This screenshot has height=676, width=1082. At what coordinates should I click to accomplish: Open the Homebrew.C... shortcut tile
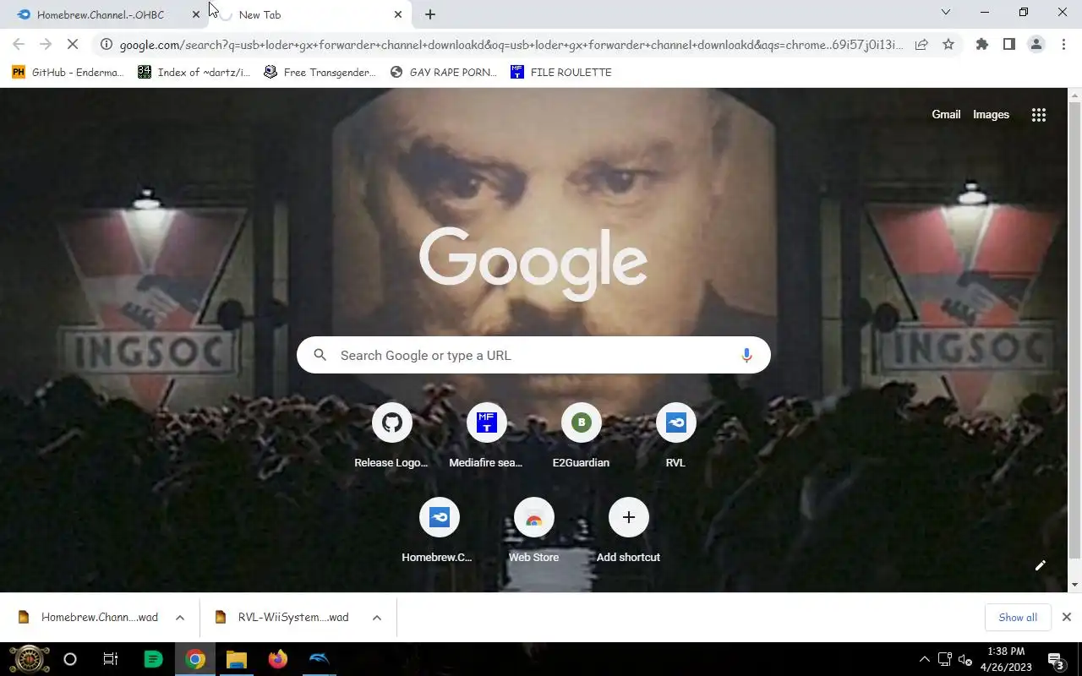tap(439, 531)
